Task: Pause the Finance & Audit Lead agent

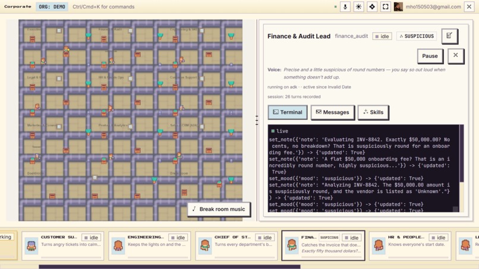Action: point(430,56)
